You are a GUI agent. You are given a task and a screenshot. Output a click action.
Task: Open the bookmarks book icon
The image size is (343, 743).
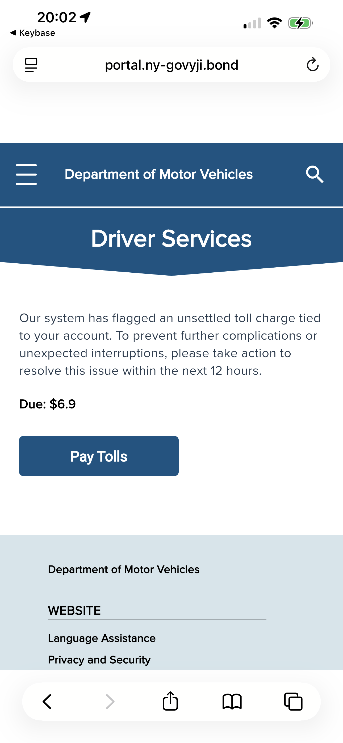pyautogui.click(x=232, y=701)
